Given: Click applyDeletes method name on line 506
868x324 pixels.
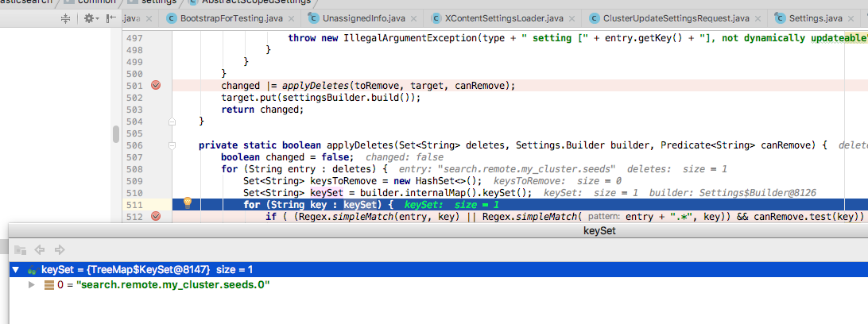Looking at the screenshot, I should pyautogui.click(x=360, y=145).
